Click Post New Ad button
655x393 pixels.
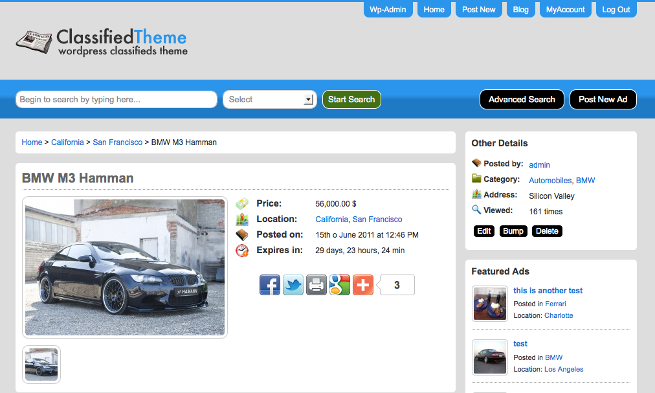(x=603, y=100)
